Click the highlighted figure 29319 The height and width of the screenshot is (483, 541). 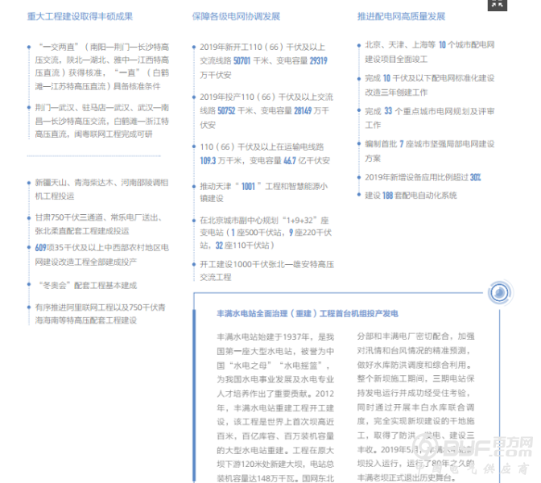click(x=317, y=61)
